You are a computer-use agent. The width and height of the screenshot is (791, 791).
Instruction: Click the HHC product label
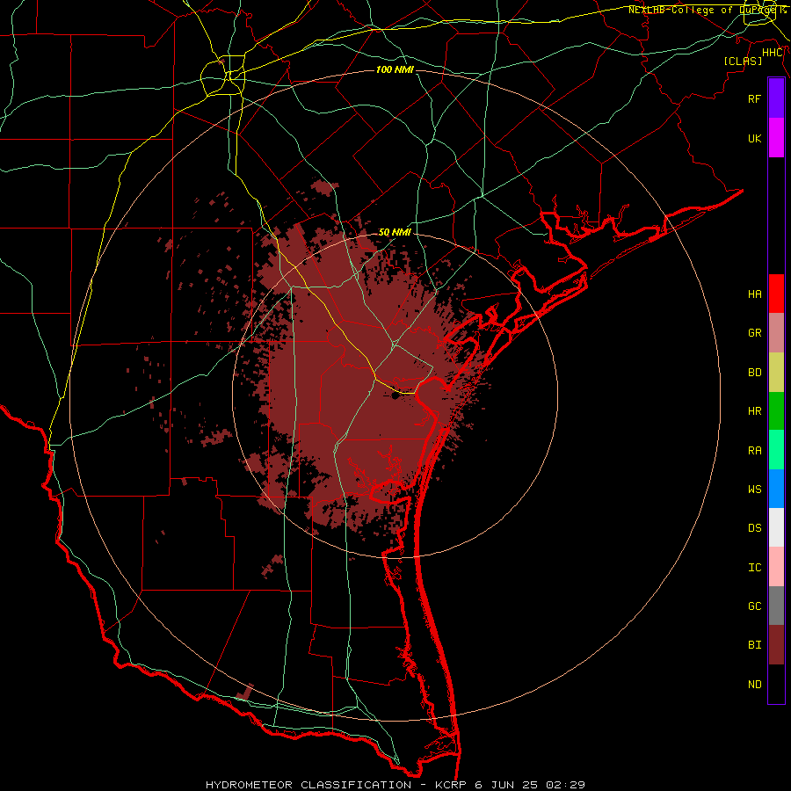click(773, 53)
